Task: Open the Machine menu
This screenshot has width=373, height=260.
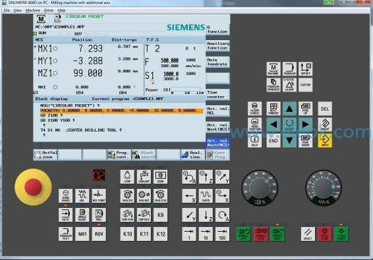Action: click(x=33, y=11)
